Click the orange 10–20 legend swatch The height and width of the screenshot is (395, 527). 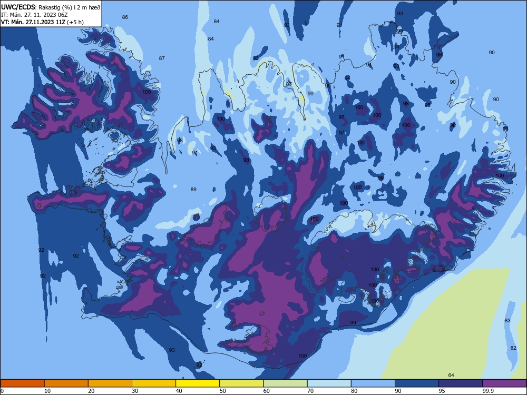point(66,383)
